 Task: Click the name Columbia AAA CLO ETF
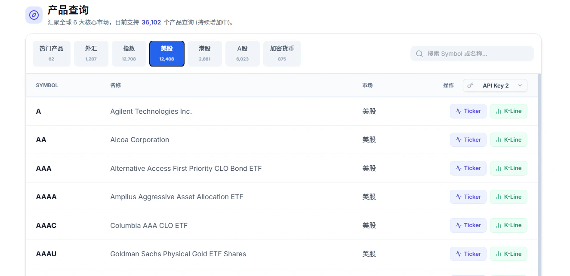(149, 225)
